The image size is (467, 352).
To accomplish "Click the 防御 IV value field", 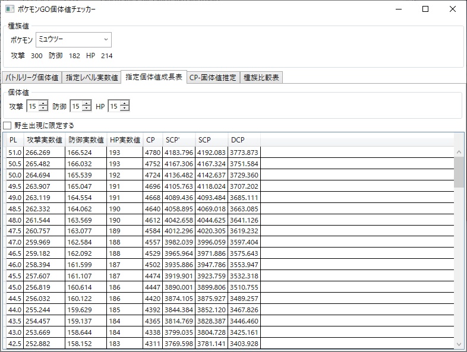I will pos(76,106).
